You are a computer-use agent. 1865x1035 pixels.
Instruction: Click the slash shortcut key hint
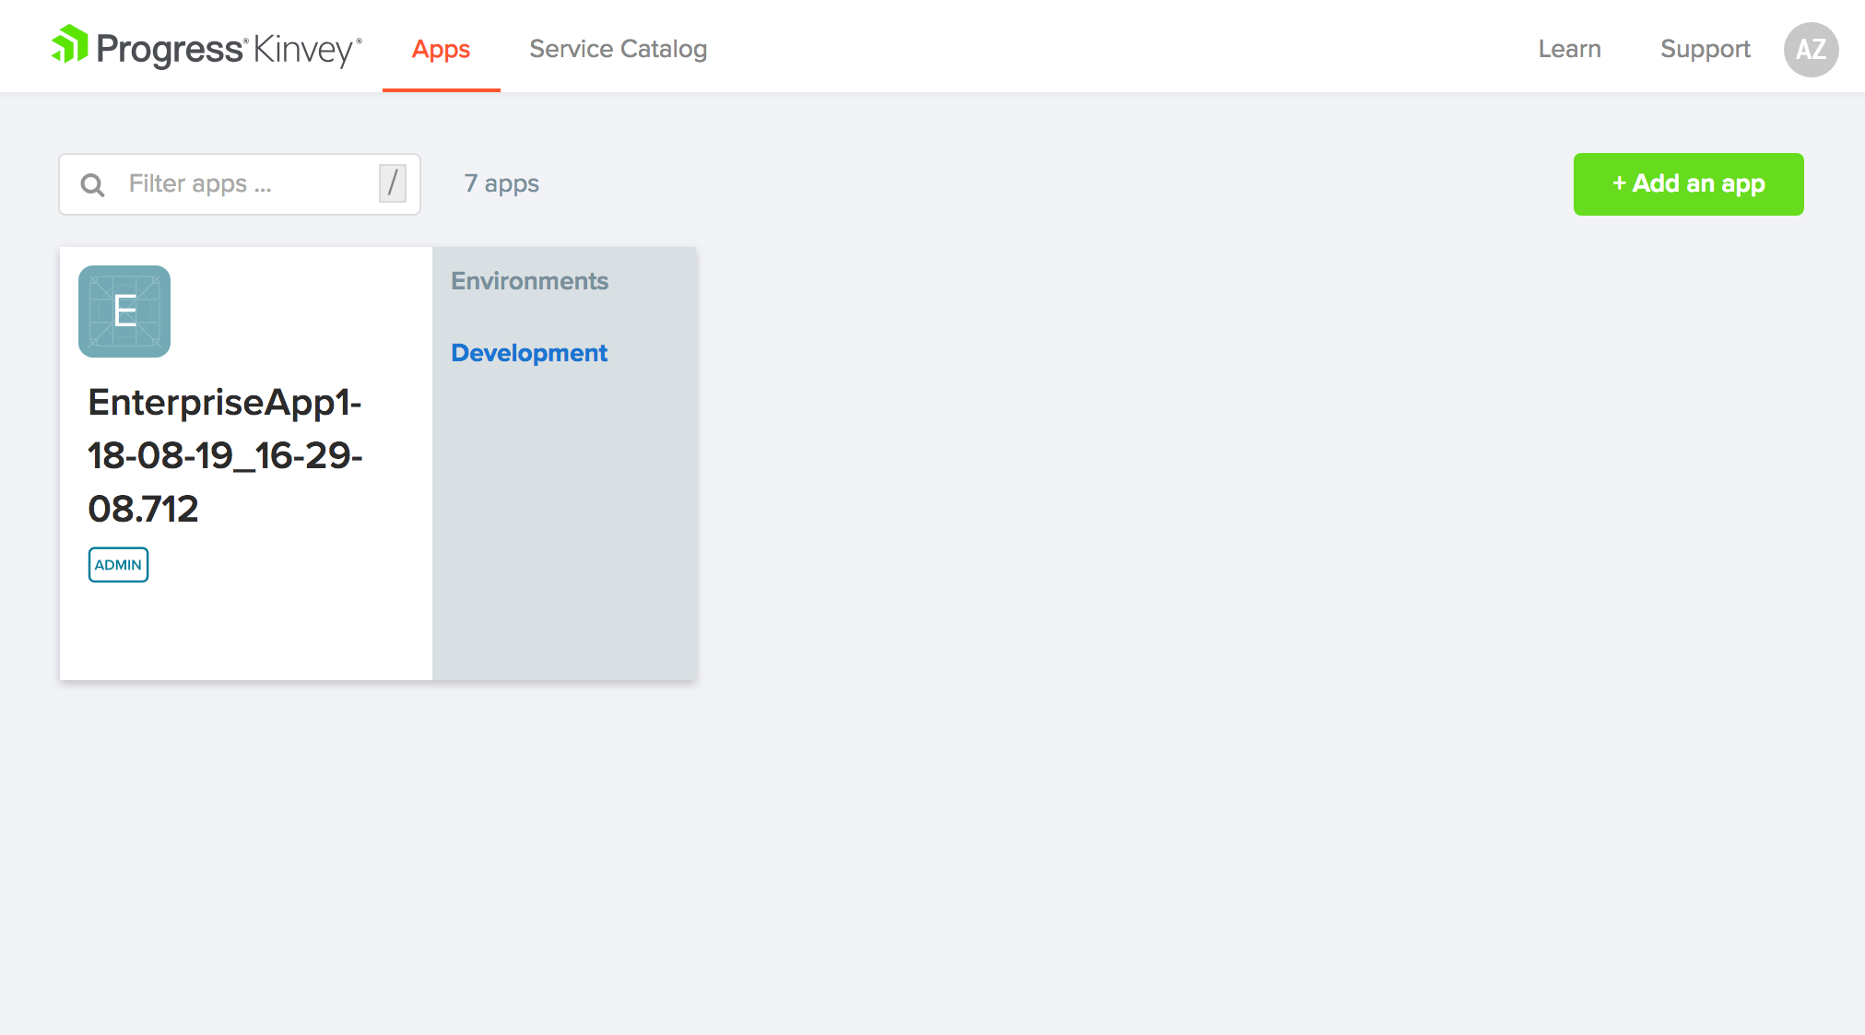[392, 183]
